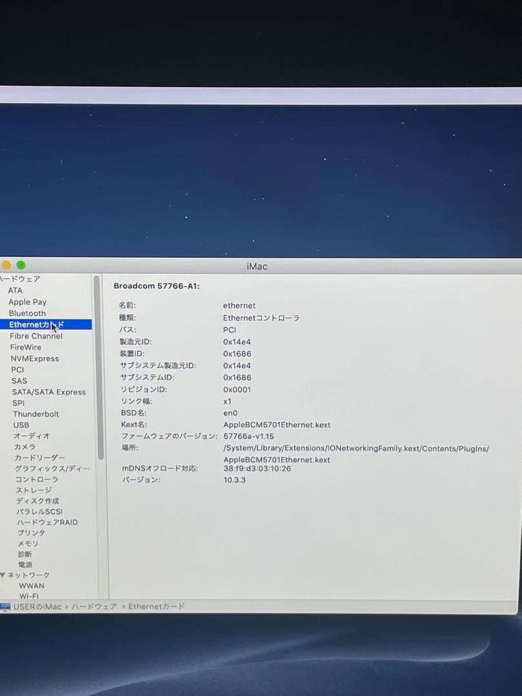Open the Apple Pay information panel
The height and width of the screenshot is (696, 522).
click(x=28, y=302)
